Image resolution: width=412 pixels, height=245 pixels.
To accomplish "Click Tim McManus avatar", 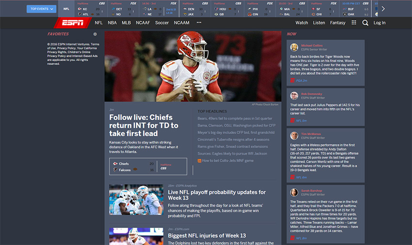I will coord(294,136).
